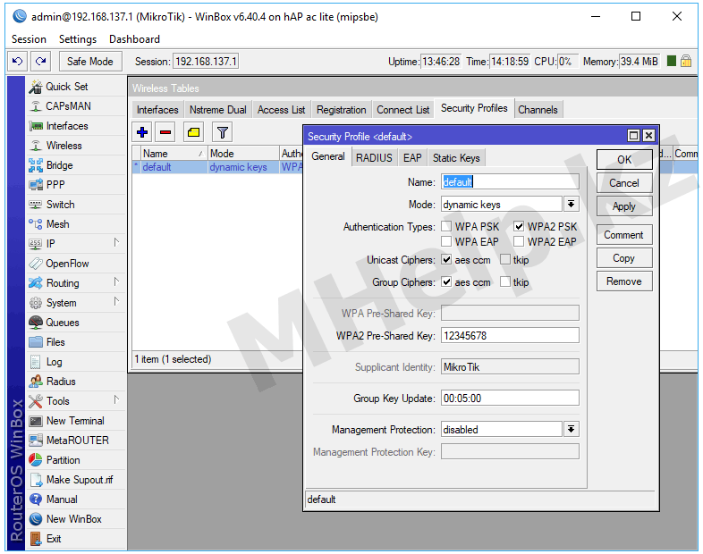Screen dimensions: 703x554
Task: Open Manual from sidebar
Action: point(76,499)
